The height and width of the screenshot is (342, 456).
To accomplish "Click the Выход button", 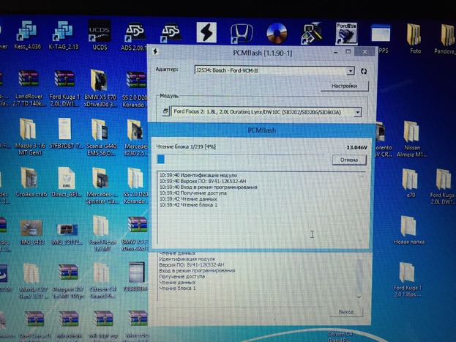I will click(345, 311).
